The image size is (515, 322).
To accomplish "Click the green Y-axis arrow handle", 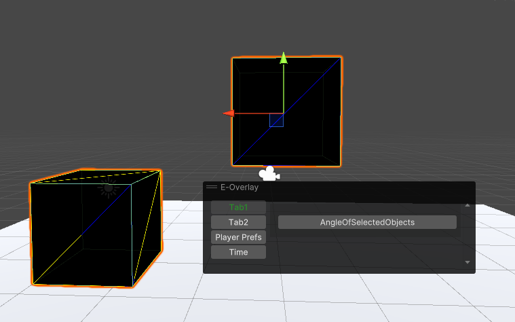I will 284,58.
